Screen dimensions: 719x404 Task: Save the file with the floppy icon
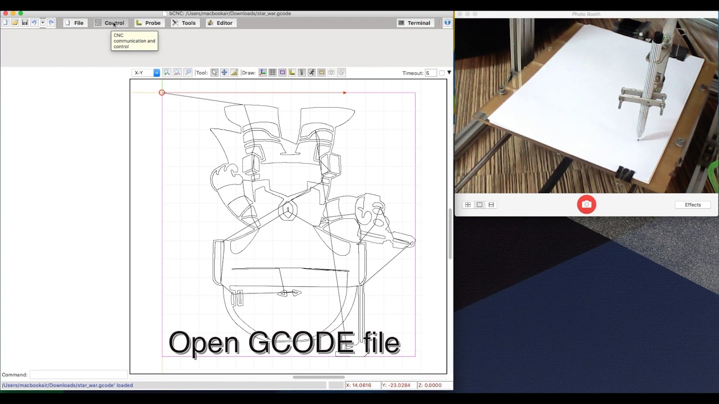pyautogui.click(x=25, y=22)
